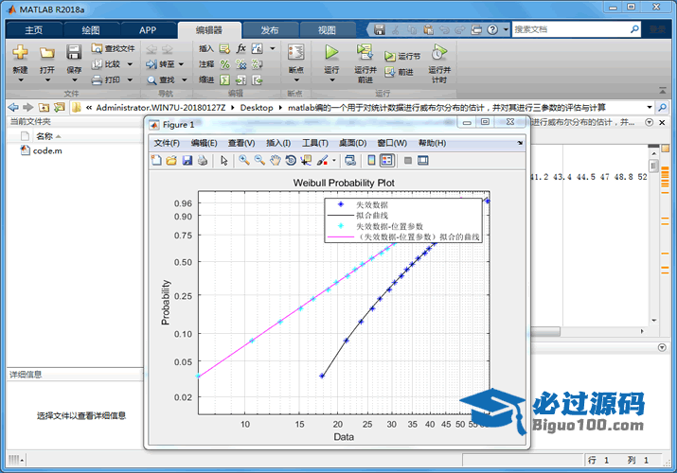Viewport: 677px width, 473px height.
Task: Click the Run Section (运行节) button
Action: [402, 56]
